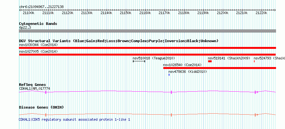Click the nsv1027005 (Coe2014) red loss bar
This screenshot has height=129, width=285.
coord(147,55)
